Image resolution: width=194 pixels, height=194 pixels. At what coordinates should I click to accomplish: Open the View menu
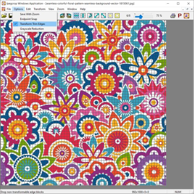[51, 9]
